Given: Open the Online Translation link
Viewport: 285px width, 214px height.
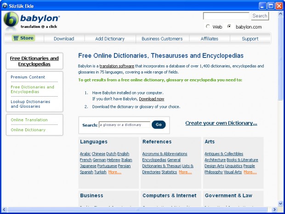Looking at the screenshot, I should [29, 120].
